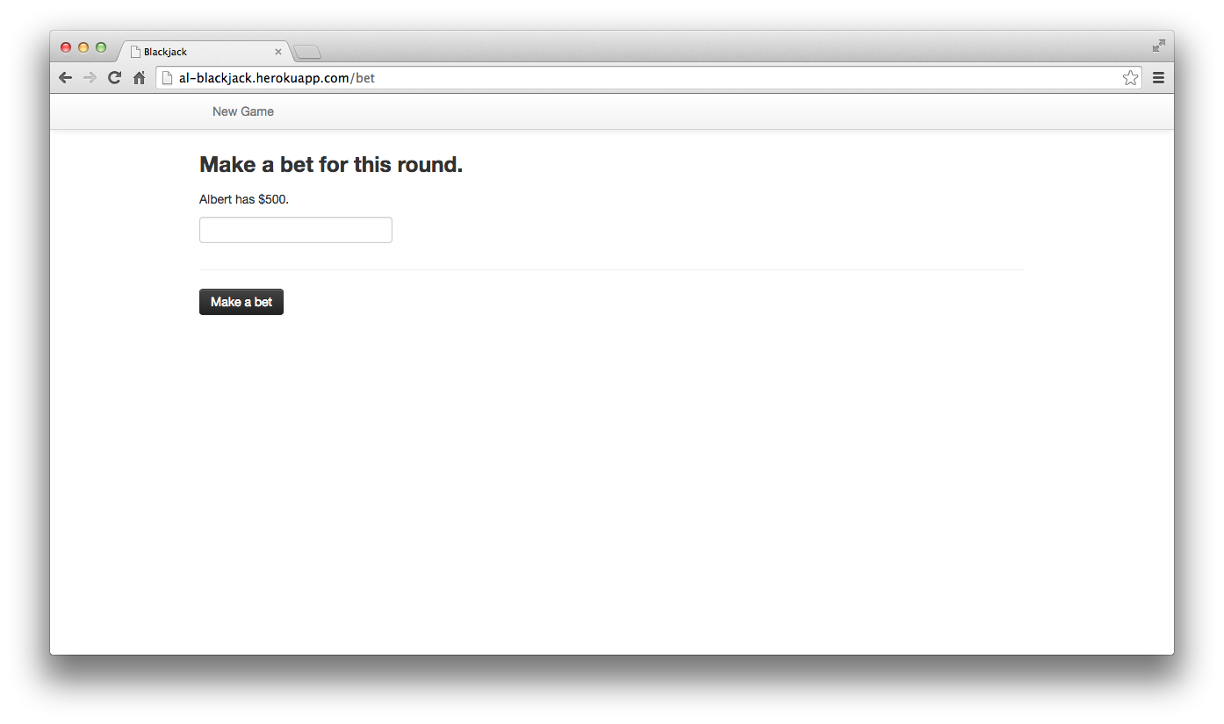The width and height of the screenshot is (1224, 724).
Task: Zoom the window with the green button
Action: [101, 47]
